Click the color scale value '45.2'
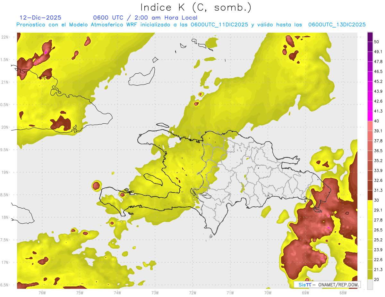The width and height of the screenshot is (385, 297). point(378,81)
